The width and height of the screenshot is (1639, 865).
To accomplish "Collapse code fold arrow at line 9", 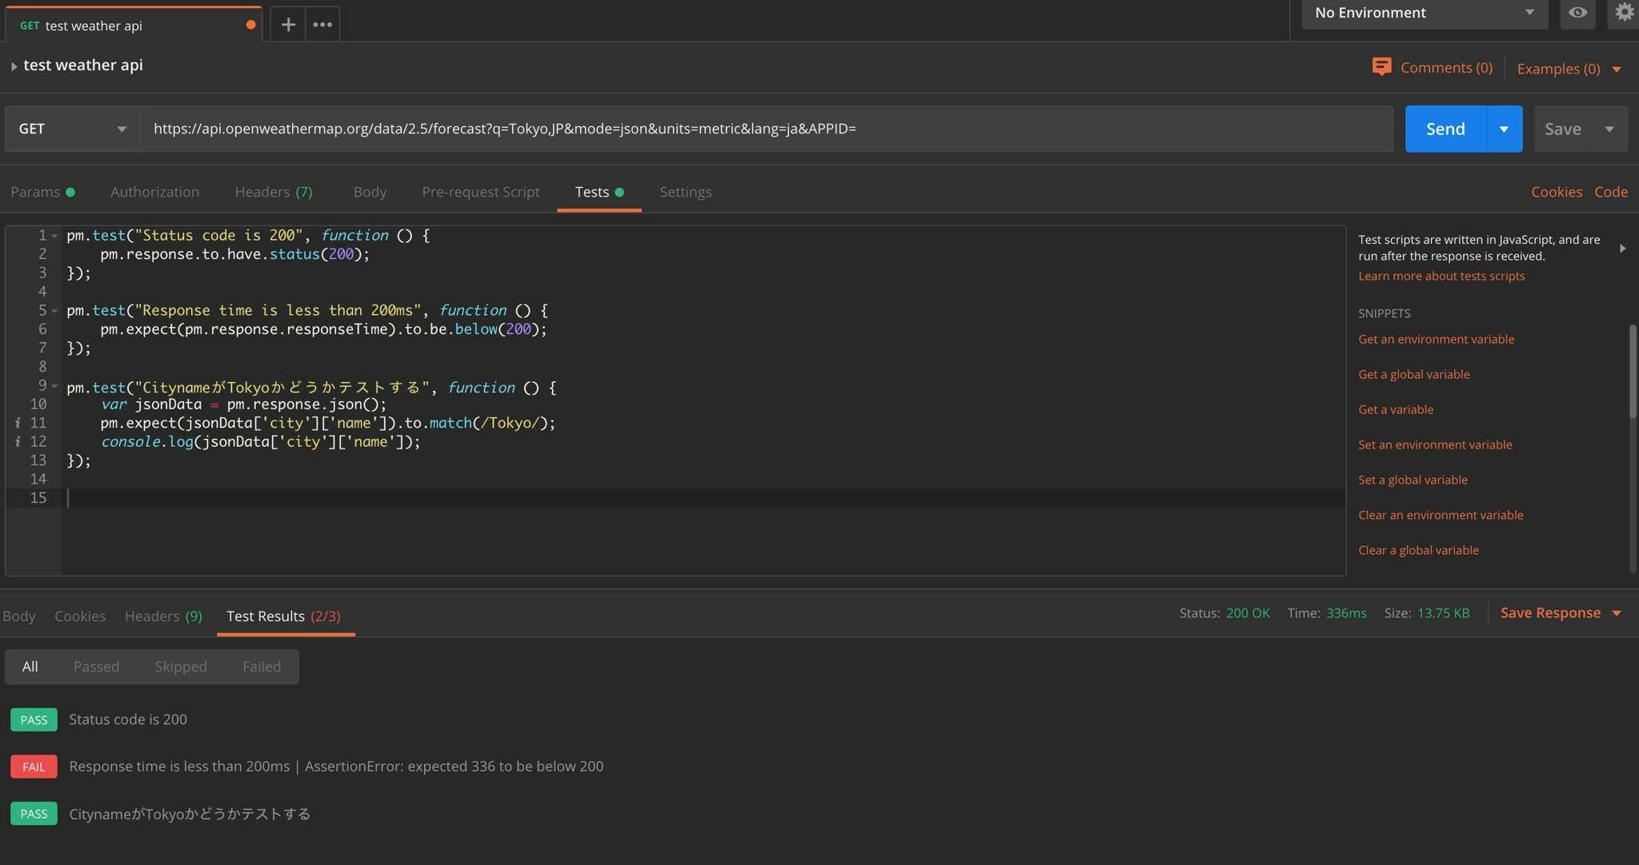I will coord(54,386).
